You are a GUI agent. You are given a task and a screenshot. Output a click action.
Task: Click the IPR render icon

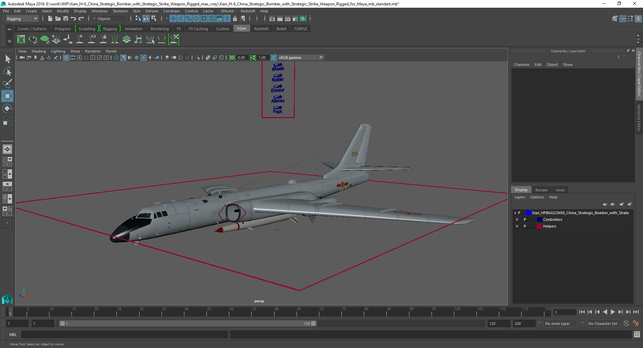pyautogui.click(x=288, y=19)
